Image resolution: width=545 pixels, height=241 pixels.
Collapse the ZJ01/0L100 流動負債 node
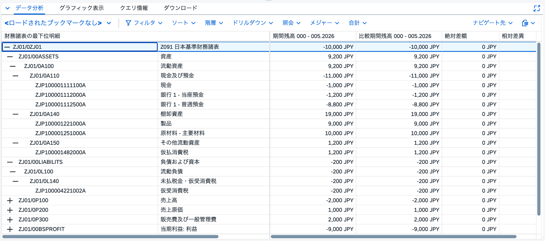(13, 172)
